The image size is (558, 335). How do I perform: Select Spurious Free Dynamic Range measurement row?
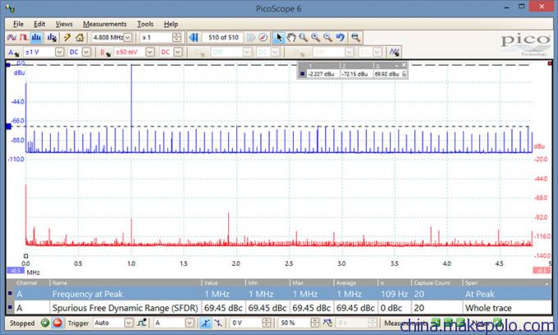(279, 308)
